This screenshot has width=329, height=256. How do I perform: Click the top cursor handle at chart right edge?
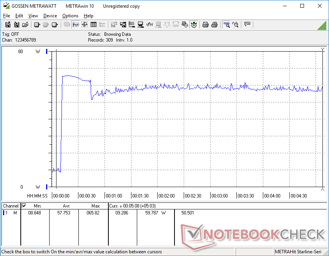323,50
